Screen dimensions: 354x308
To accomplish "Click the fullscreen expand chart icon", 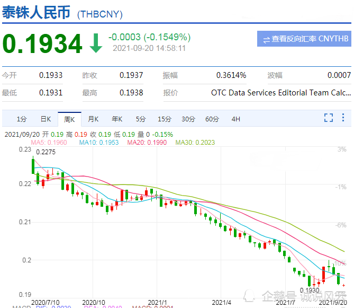I will point(329,118).
